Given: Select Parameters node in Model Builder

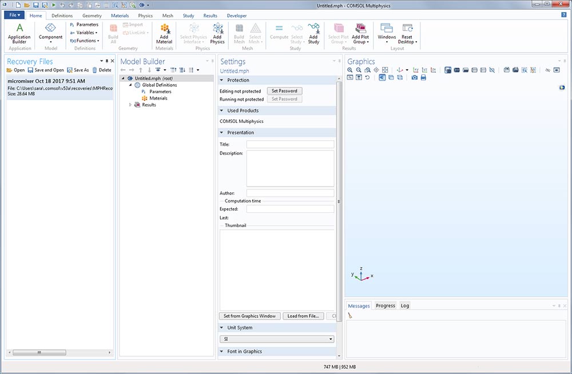Looking at the screenshot, I should point(160,91).
